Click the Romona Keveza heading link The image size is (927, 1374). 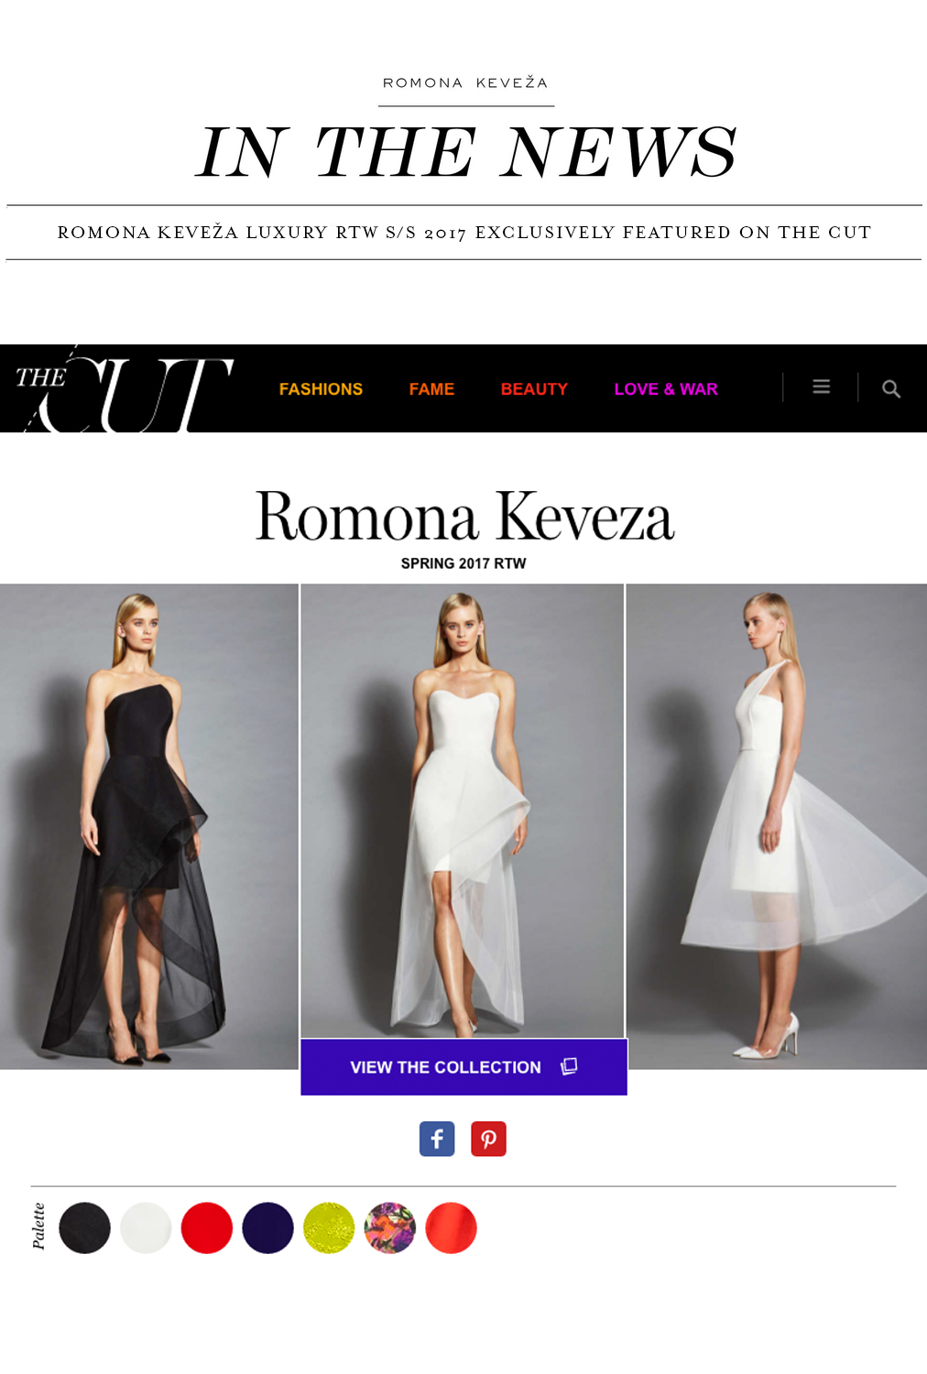pyautogui.click(x=464, y=516)
